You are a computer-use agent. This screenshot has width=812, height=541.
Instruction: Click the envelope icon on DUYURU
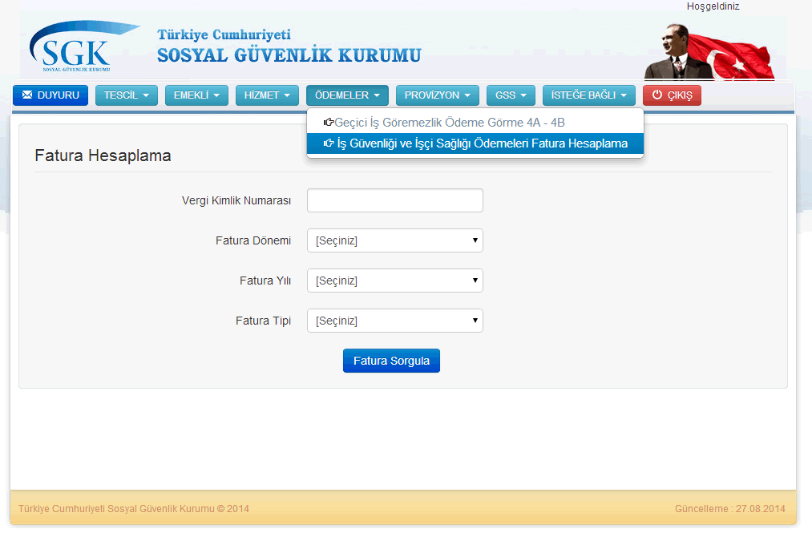[x=27, y=95]
